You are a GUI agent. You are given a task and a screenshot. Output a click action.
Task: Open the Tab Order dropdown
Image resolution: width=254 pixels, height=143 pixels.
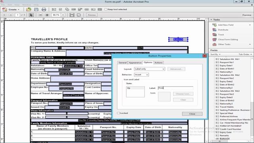(245, 54)
